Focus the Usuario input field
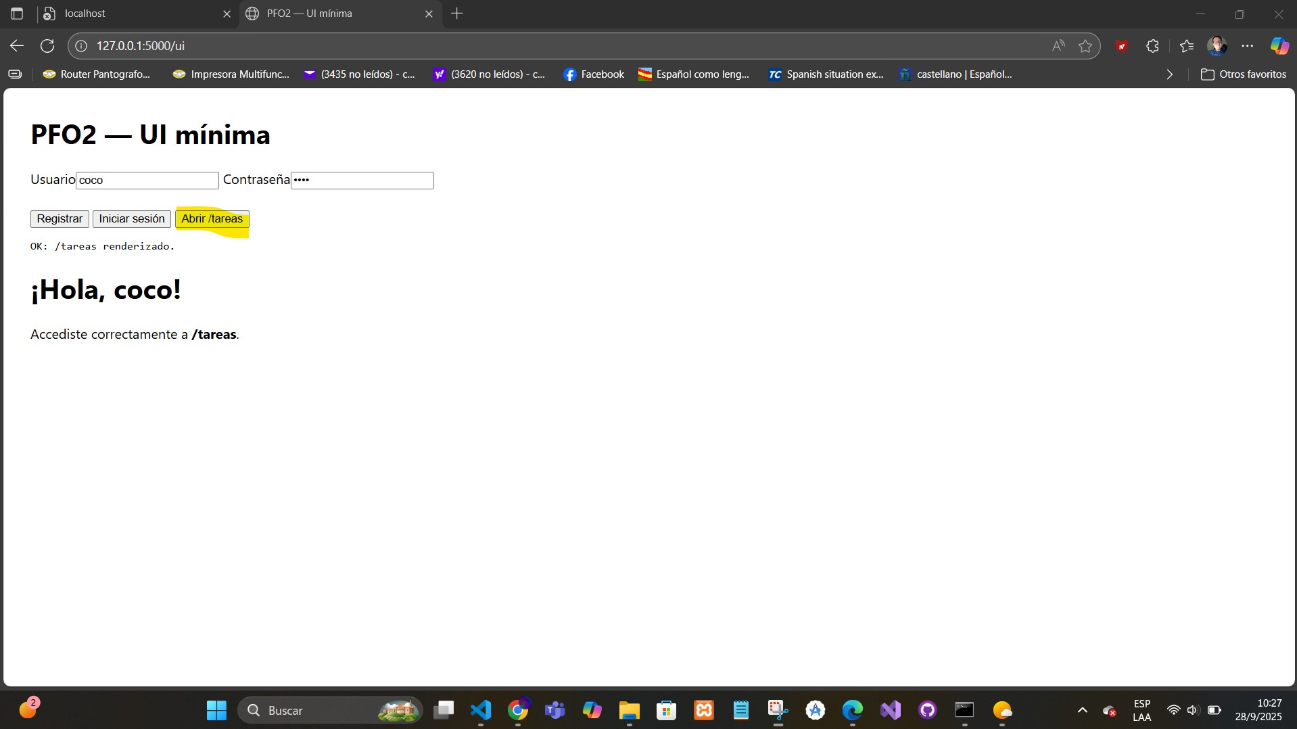1297x729 pixels. tap(147, 181)
